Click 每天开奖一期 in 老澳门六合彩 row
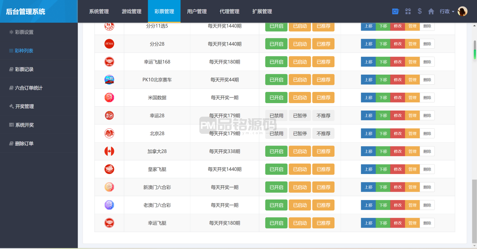The image size is (477, 249). pyautogui.click(x=225, y=205)
